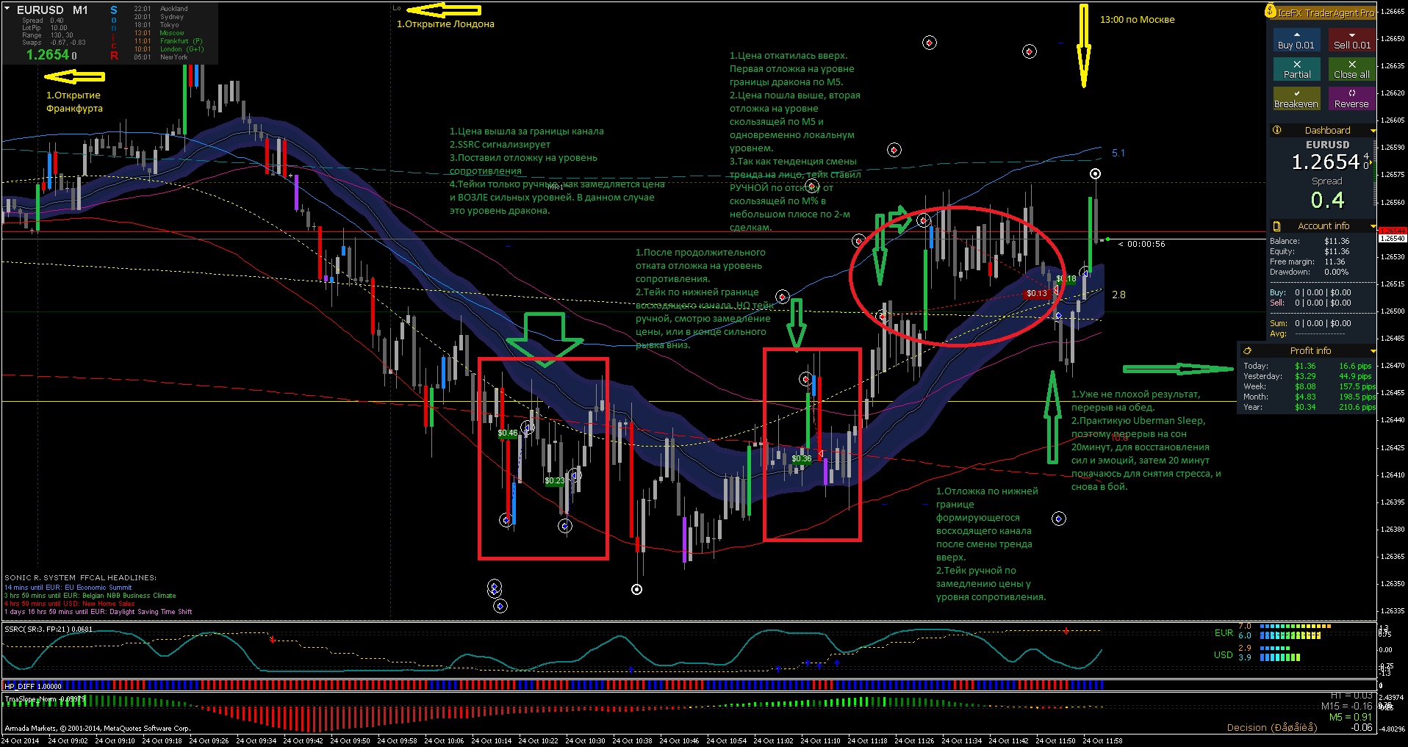Click the $0.23 trade profit label
The image size is (1408, 747).
coord(555,481)
